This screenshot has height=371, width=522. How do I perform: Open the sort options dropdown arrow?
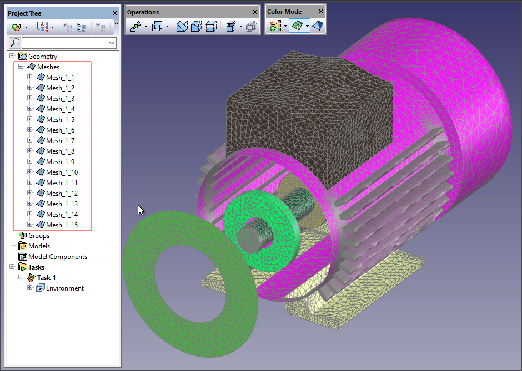(53, 27)
